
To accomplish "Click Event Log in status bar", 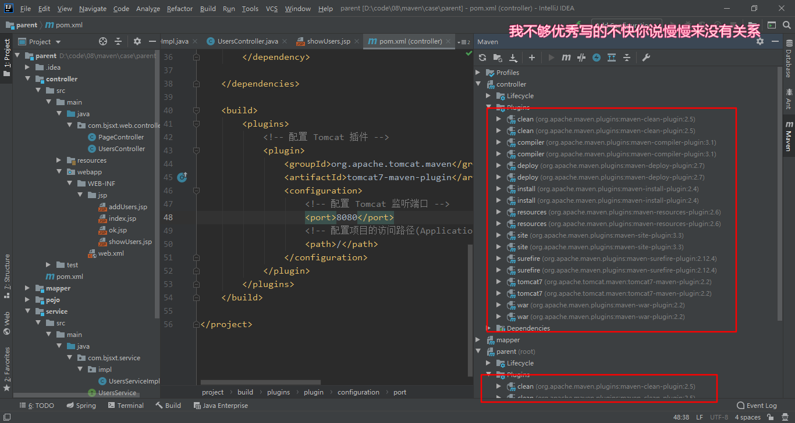I will coord(757,406).
